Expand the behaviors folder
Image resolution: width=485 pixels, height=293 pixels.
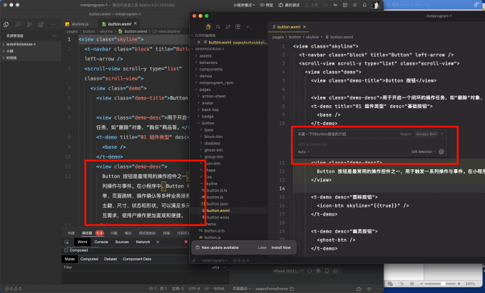(x=208, y=63)
